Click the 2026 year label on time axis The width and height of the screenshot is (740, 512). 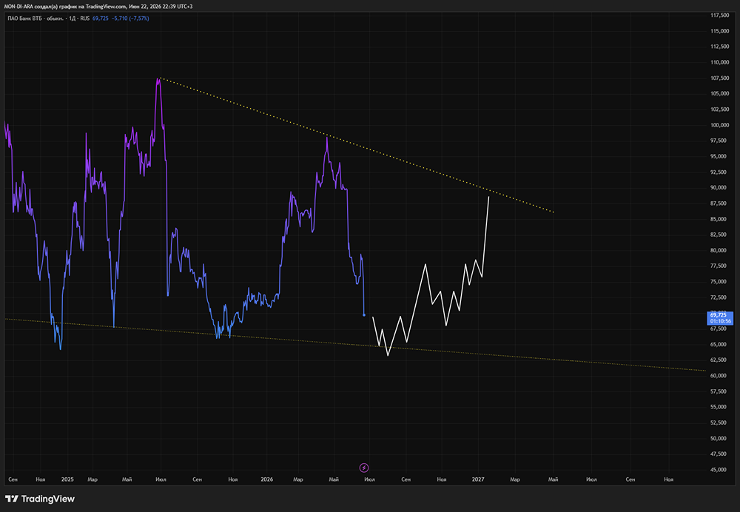click(266, 479)
